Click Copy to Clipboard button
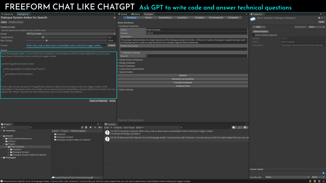 98,101
